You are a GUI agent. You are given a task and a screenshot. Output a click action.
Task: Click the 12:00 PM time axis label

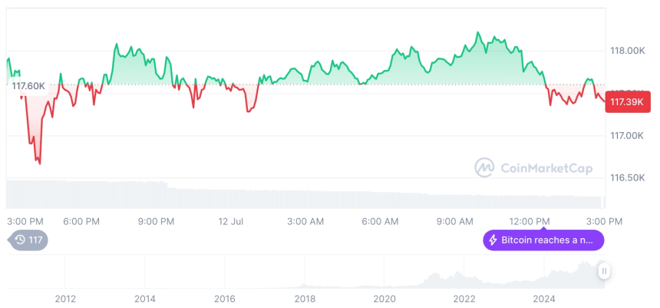click(531, 221)
